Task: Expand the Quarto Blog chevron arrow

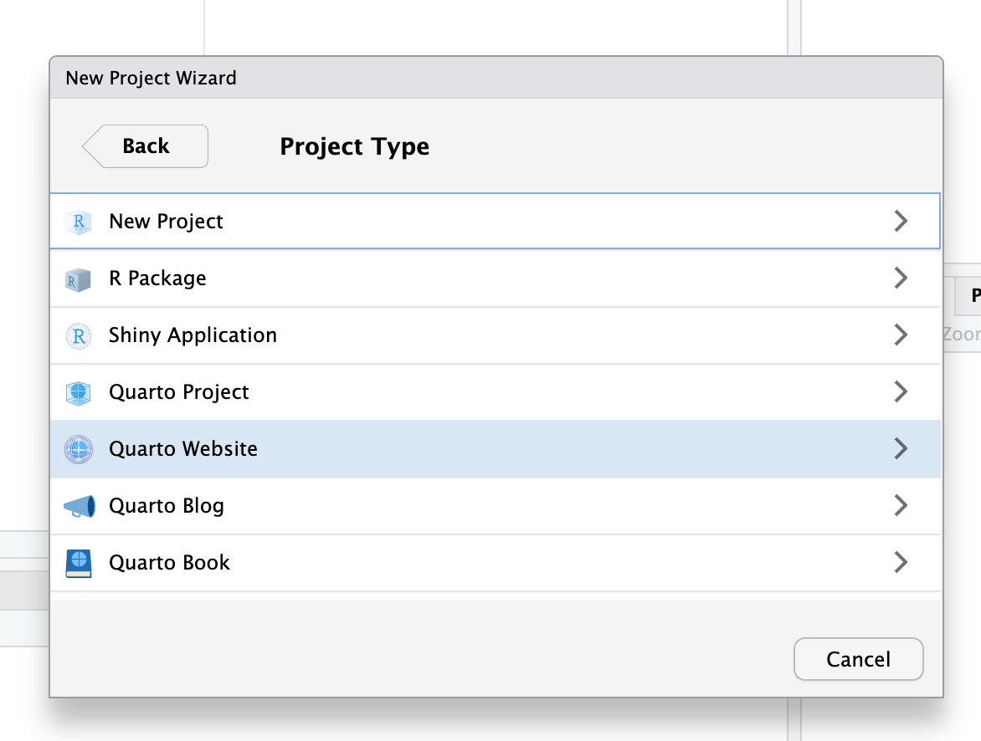Action: point(901,506)
